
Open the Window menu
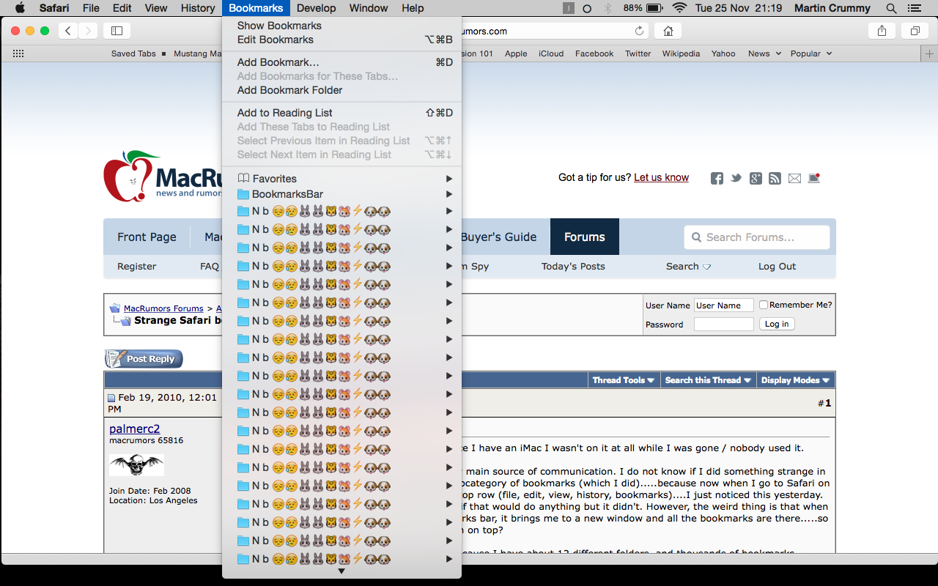[x=369, y=8]
